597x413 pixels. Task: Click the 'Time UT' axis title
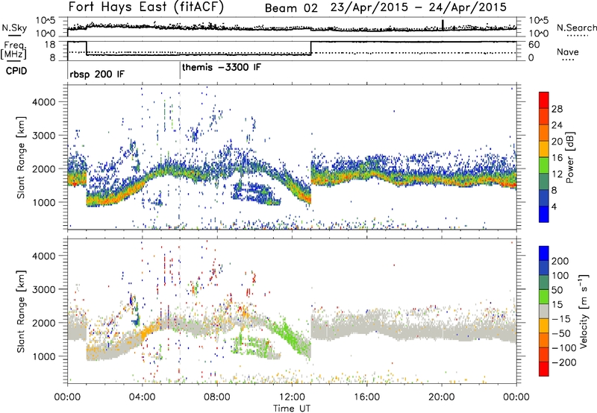[x=292, y=409]
